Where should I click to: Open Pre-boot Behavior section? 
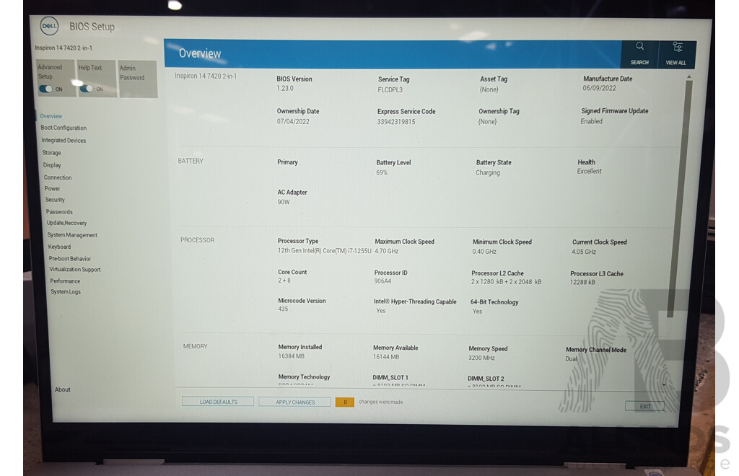point(70,258)
